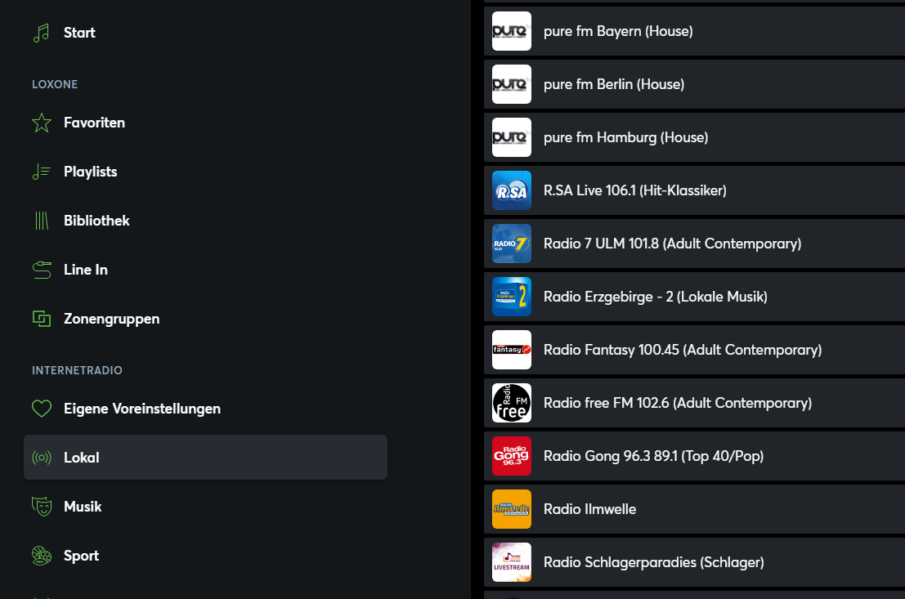The width and height of the screenshot is (905, 599).
Task: Click the Radio Schlagerparadies livestream logo
Action: tap(512, 562)
